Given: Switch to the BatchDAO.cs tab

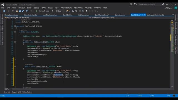Looking at the screenshot, I should click(x=68, y=15).
